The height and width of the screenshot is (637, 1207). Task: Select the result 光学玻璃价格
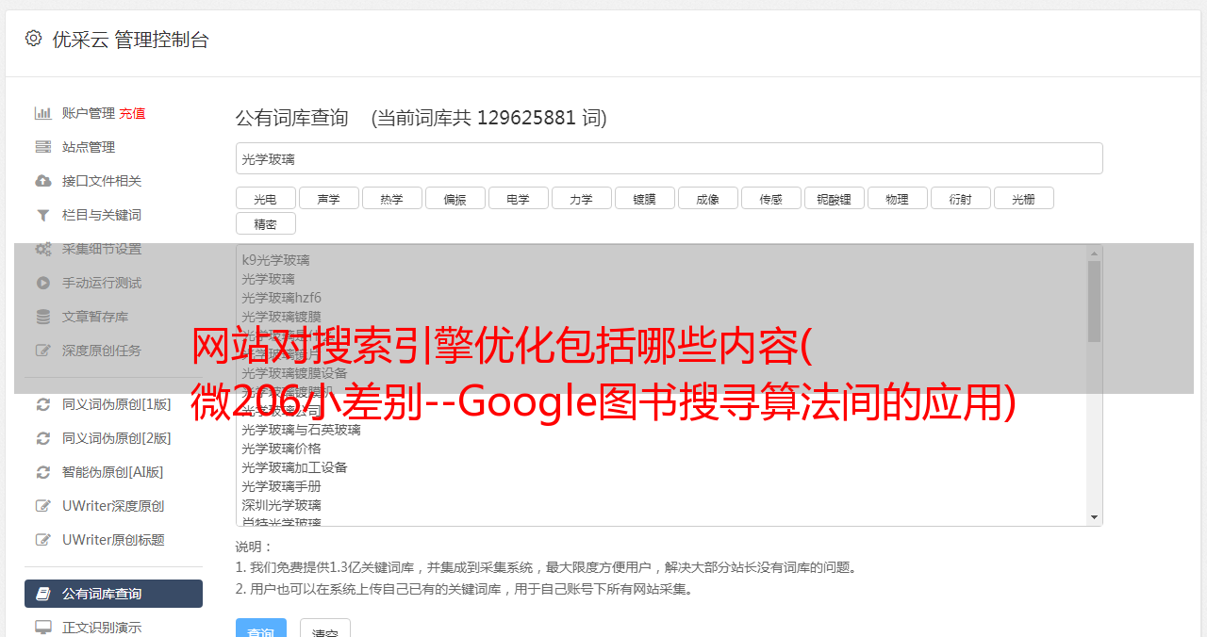click(281, 449)
